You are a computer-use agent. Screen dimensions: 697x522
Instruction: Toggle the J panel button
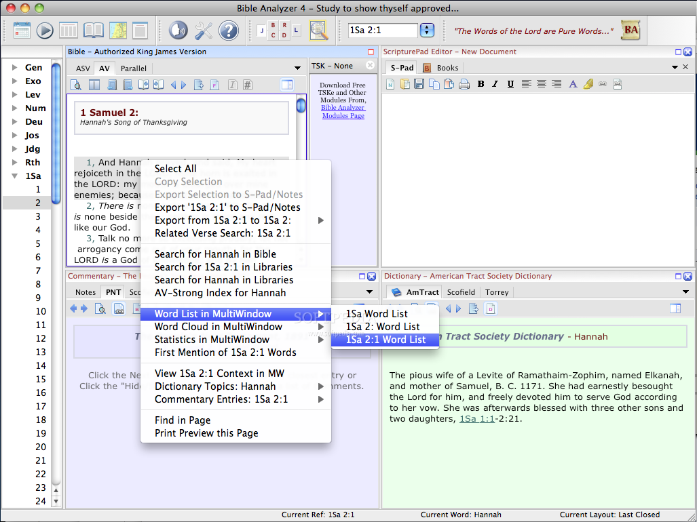coord(262,31)
